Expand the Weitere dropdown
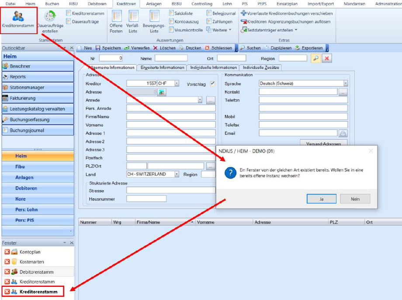Viewport: 402px width, 300px height. 219,30
